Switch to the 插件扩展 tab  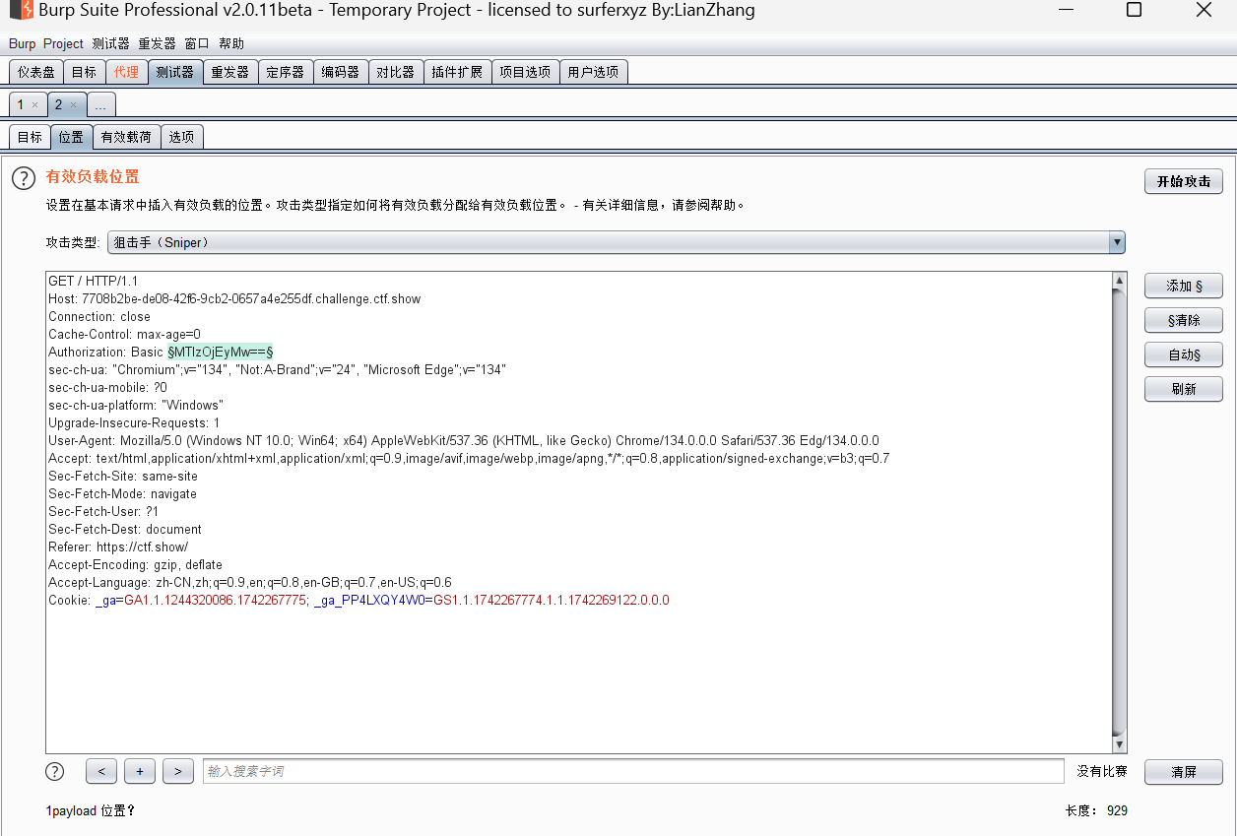tap(457, 72)
